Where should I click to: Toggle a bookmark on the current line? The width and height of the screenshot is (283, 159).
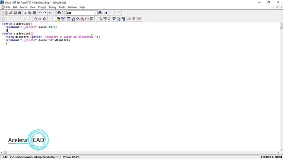click(106, 13)
